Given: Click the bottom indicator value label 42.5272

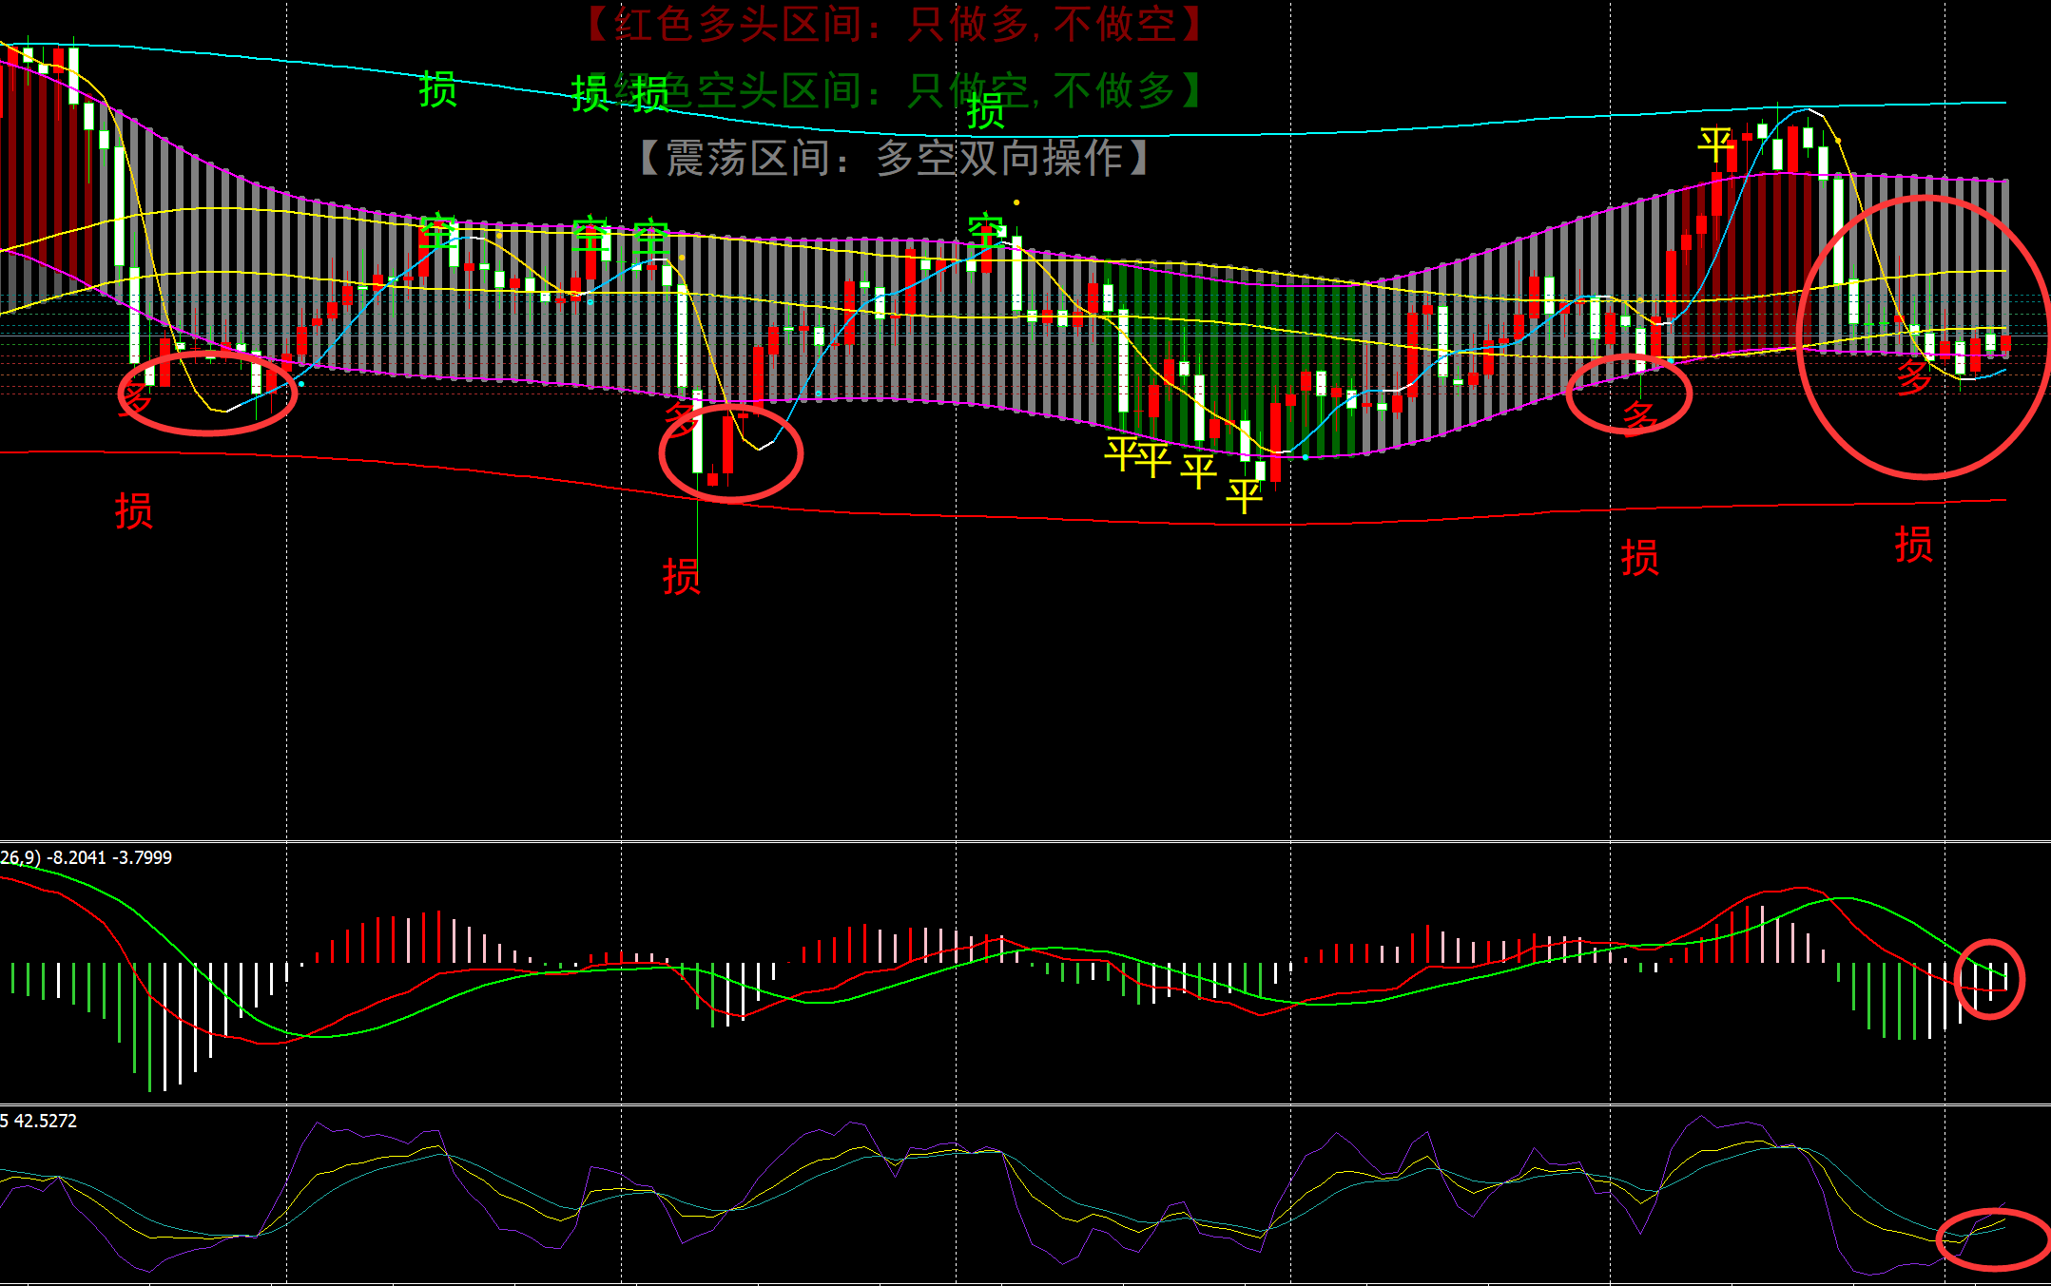Looking at the screenshot, I should tap(45, 1121).
